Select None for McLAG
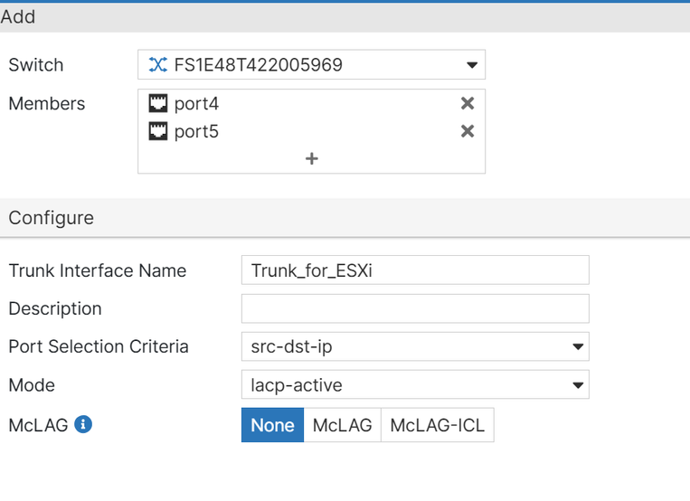The height and width of the screenshot is (501, 690). click(272, 425)
